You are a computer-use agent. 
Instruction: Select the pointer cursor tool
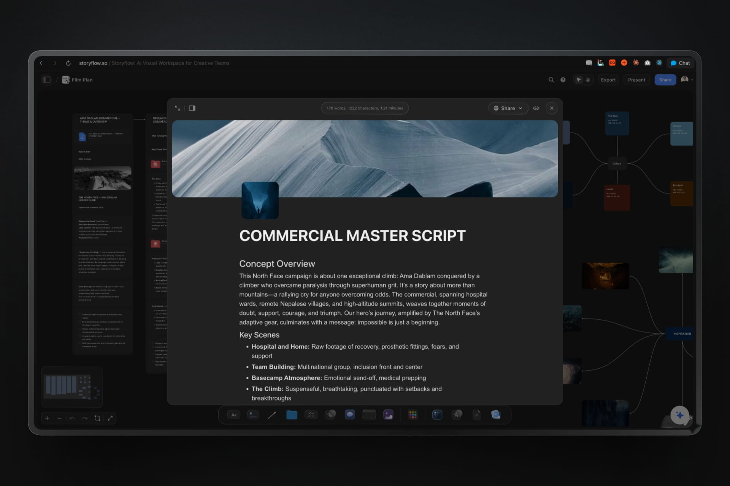point(579,80)
